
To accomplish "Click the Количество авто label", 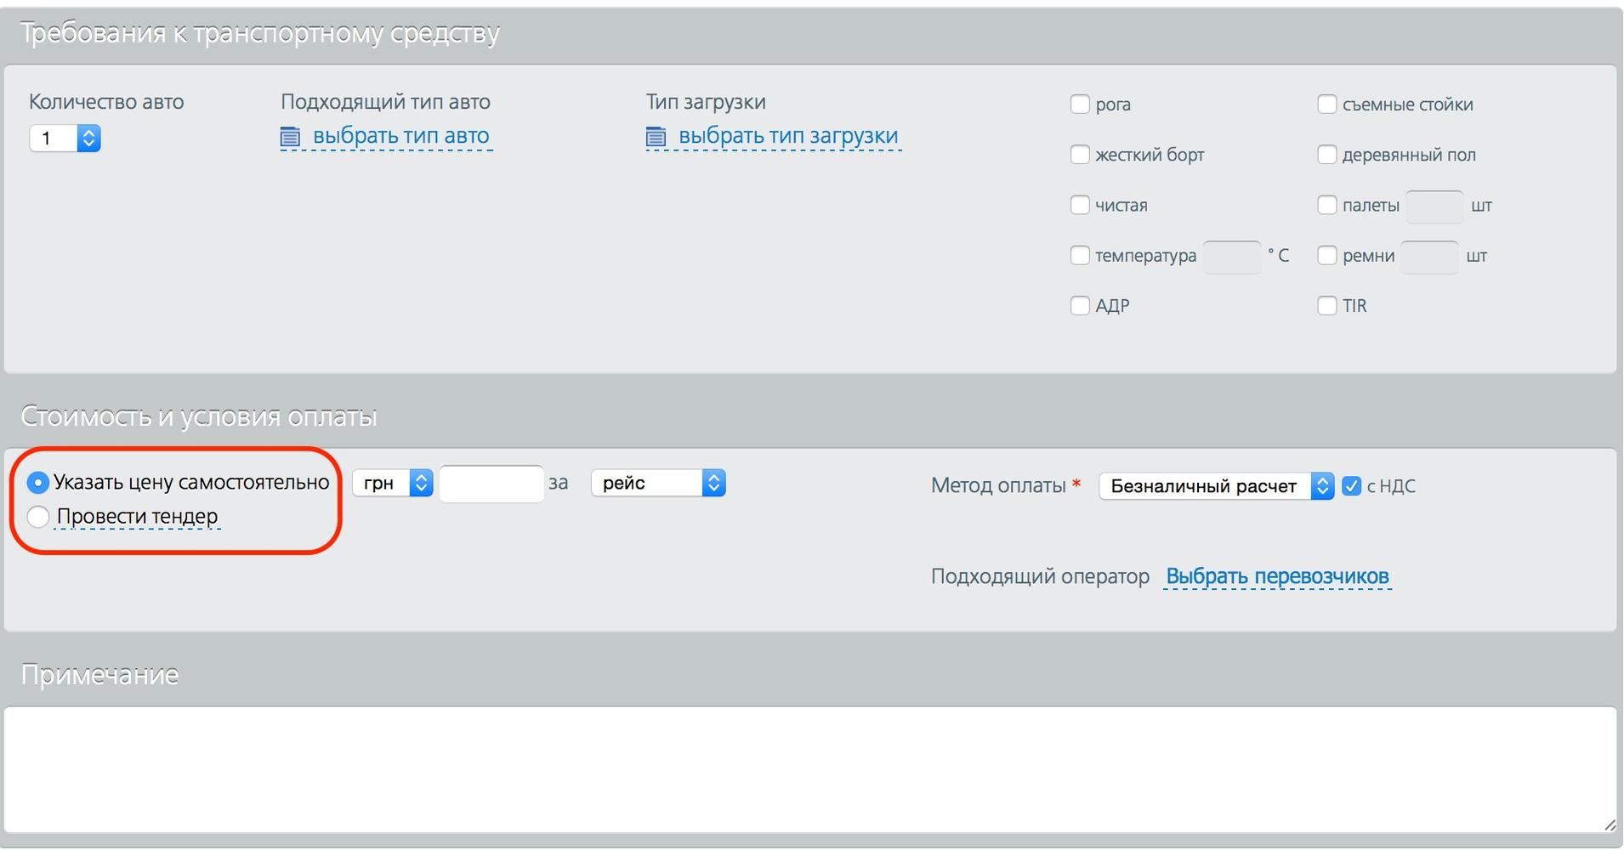I will point(106,102).
